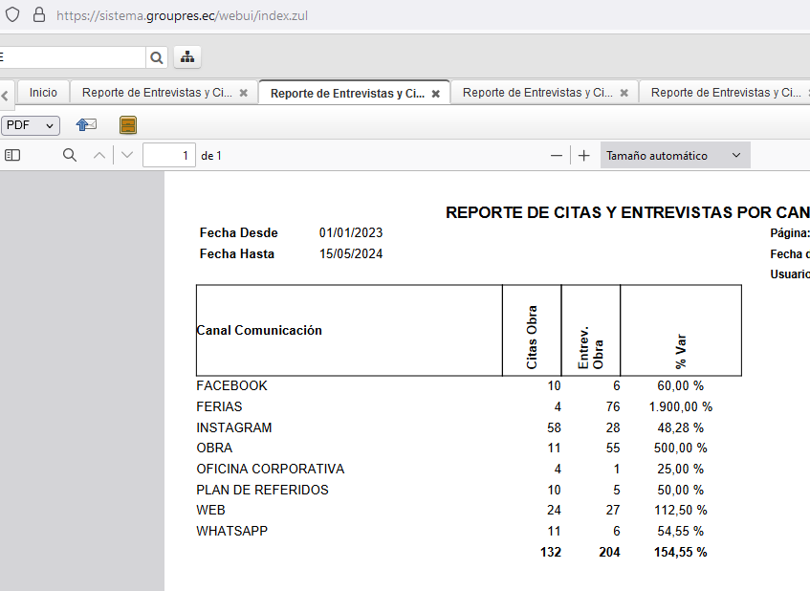Open the PDF export format dropdown

pyautogui.click(x=31, y=125)
